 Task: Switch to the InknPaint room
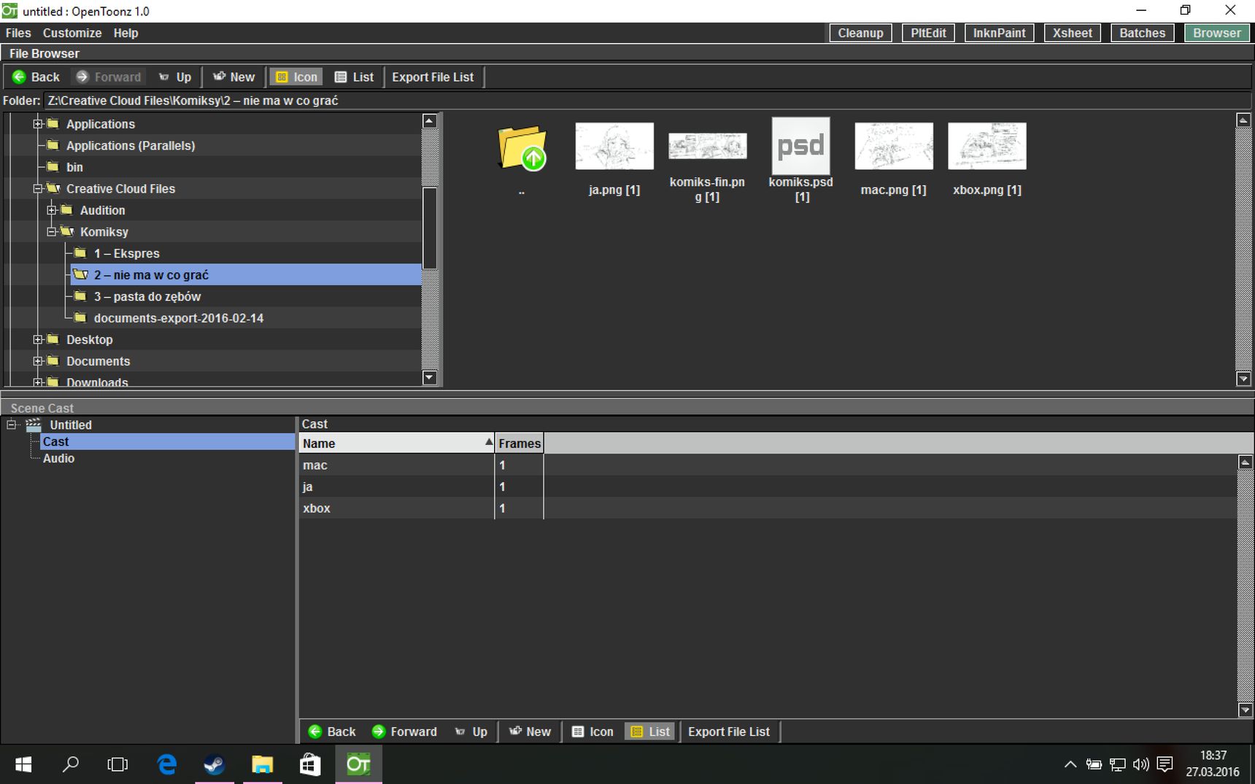click(999, 33)
